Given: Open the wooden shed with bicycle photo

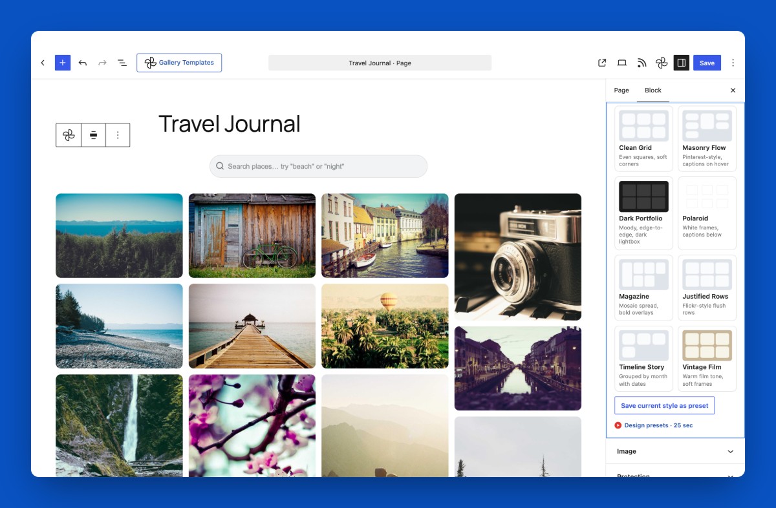Looking at the screenshot, I should coord(252,236).
